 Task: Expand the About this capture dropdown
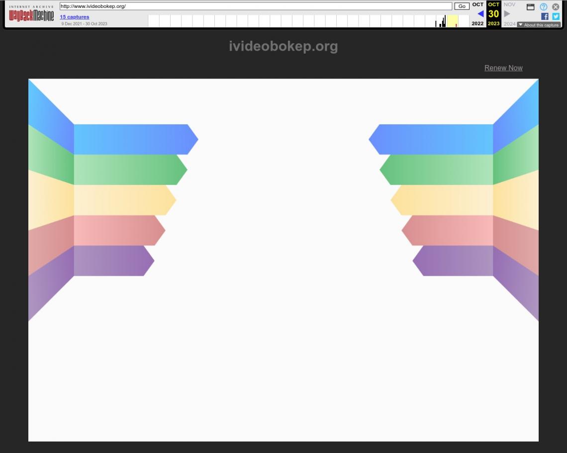pos(539,25)
